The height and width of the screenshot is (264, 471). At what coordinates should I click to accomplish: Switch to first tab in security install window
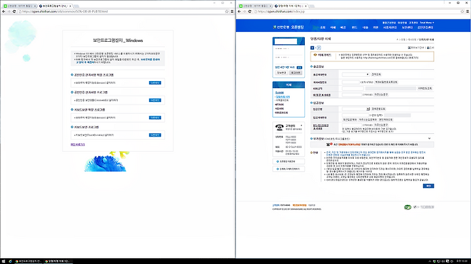pos(20,6)
